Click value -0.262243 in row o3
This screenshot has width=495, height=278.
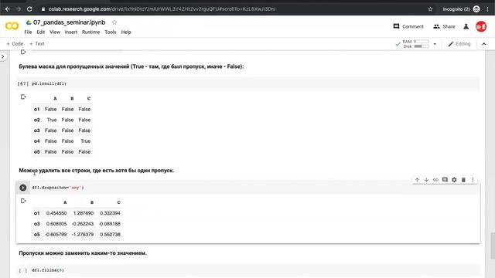tap(83, 224)
